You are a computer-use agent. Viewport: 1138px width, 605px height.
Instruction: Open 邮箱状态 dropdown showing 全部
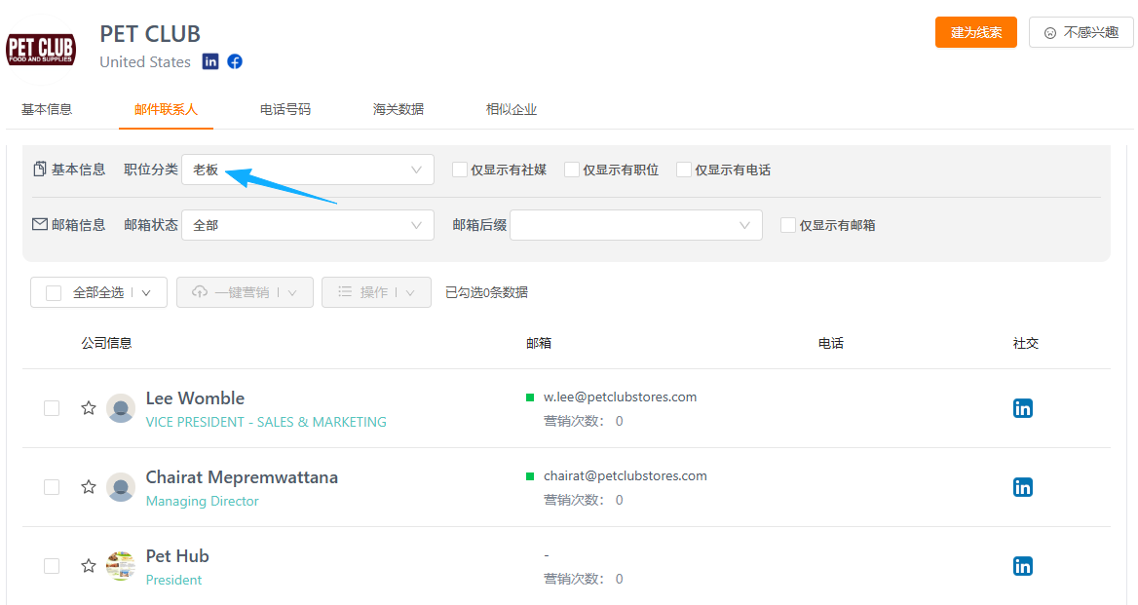[x=308, y=225]
